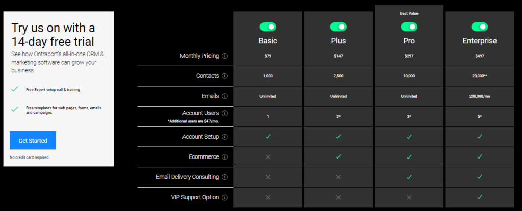Click the info icon beside Monthly Pricing

pyautogui.click(x=225, y=56)
